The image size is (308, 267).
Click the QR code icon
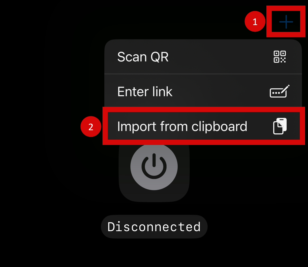(x=280, y=57)
